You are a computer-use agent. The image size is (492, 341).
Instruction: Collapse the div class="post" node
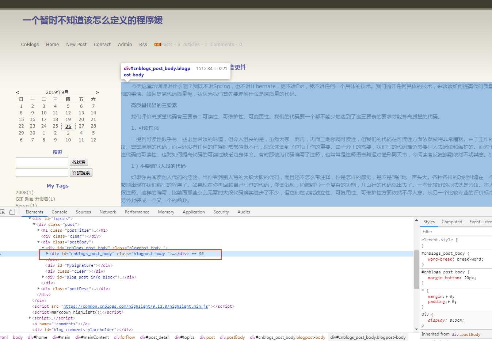(34, 224)
